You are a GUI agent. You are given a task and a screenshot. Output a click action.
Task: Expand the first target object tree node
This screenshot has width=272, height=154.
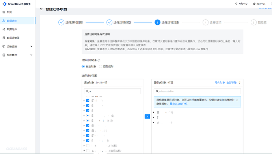(x=154, y=112)
